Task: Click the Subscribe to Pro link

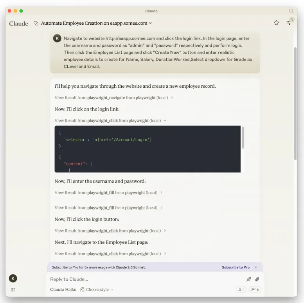Action: coord(236,267)
